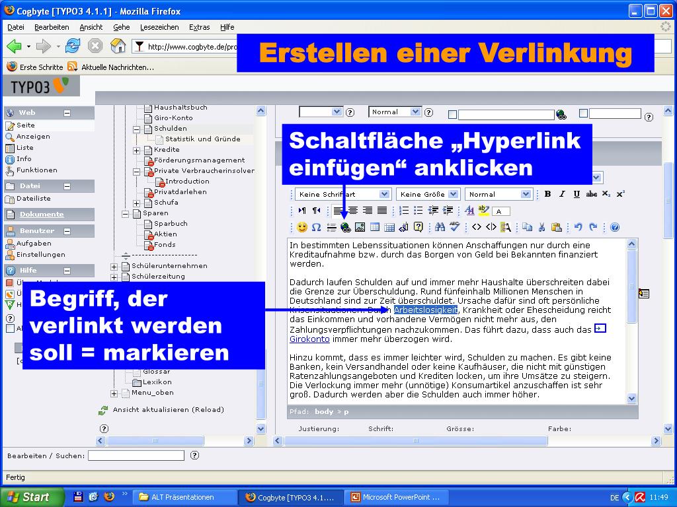Redo the last editor action
677x507 pixels.
pos(593,227)
